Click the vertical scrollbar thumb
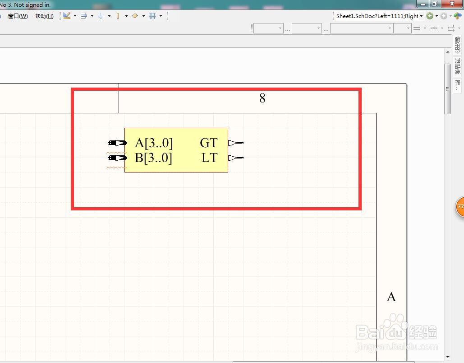Screen dimensions: 464x363 point(448,88)
